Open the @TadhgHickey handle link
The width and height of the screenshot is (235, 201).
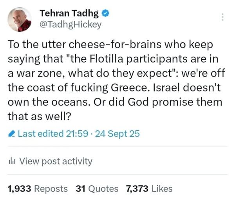coord(70,24)
